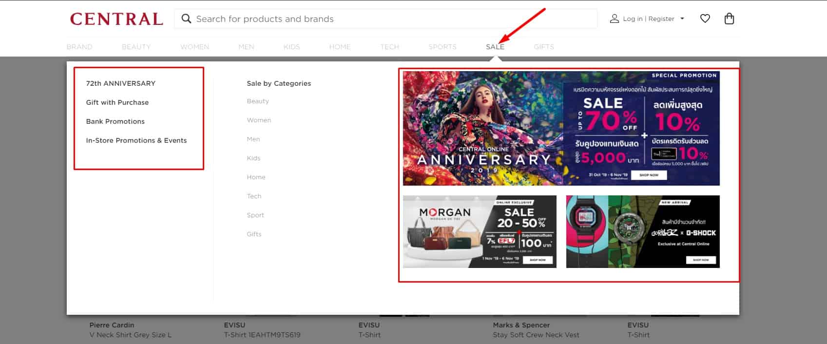Choose Beauty under Sale by Categories
827x344 pixels.
coord(258,101)
